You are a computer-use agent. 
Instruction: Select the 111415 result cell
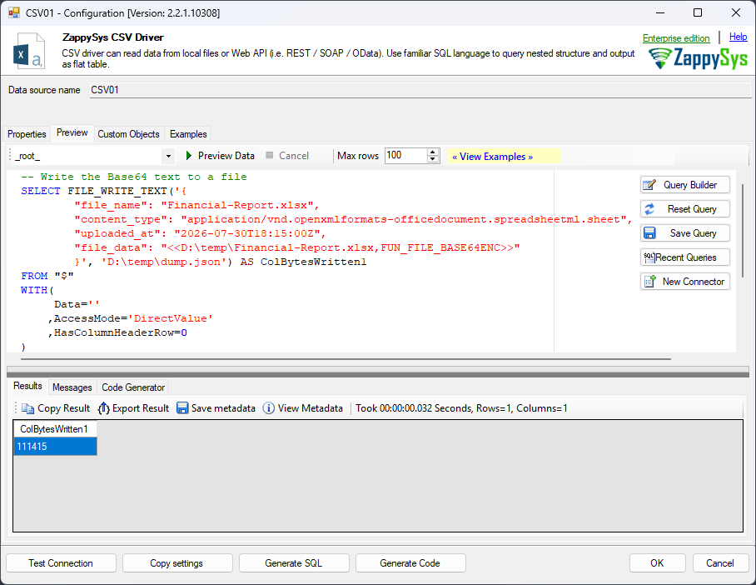pos(55,447)
